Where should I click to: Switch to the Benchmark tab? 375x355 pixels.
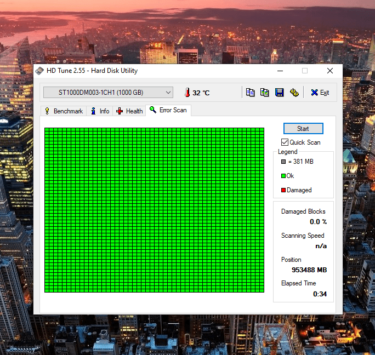coord(64,111)
